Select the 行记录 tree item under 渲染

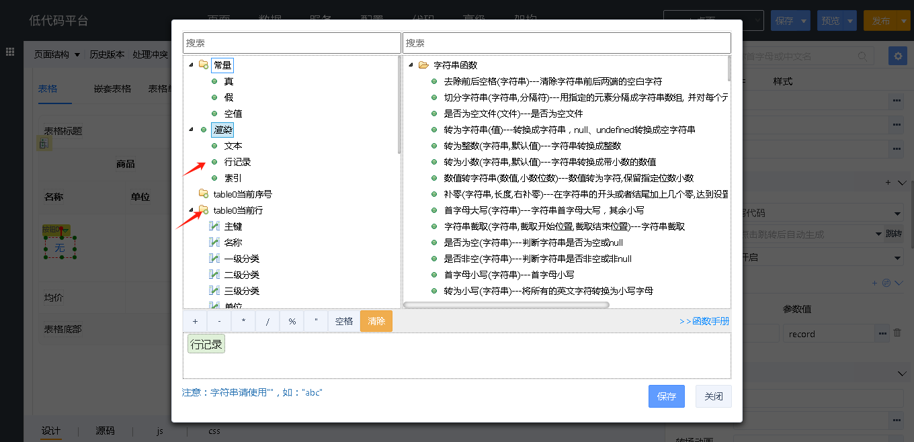tap(237, 162)
